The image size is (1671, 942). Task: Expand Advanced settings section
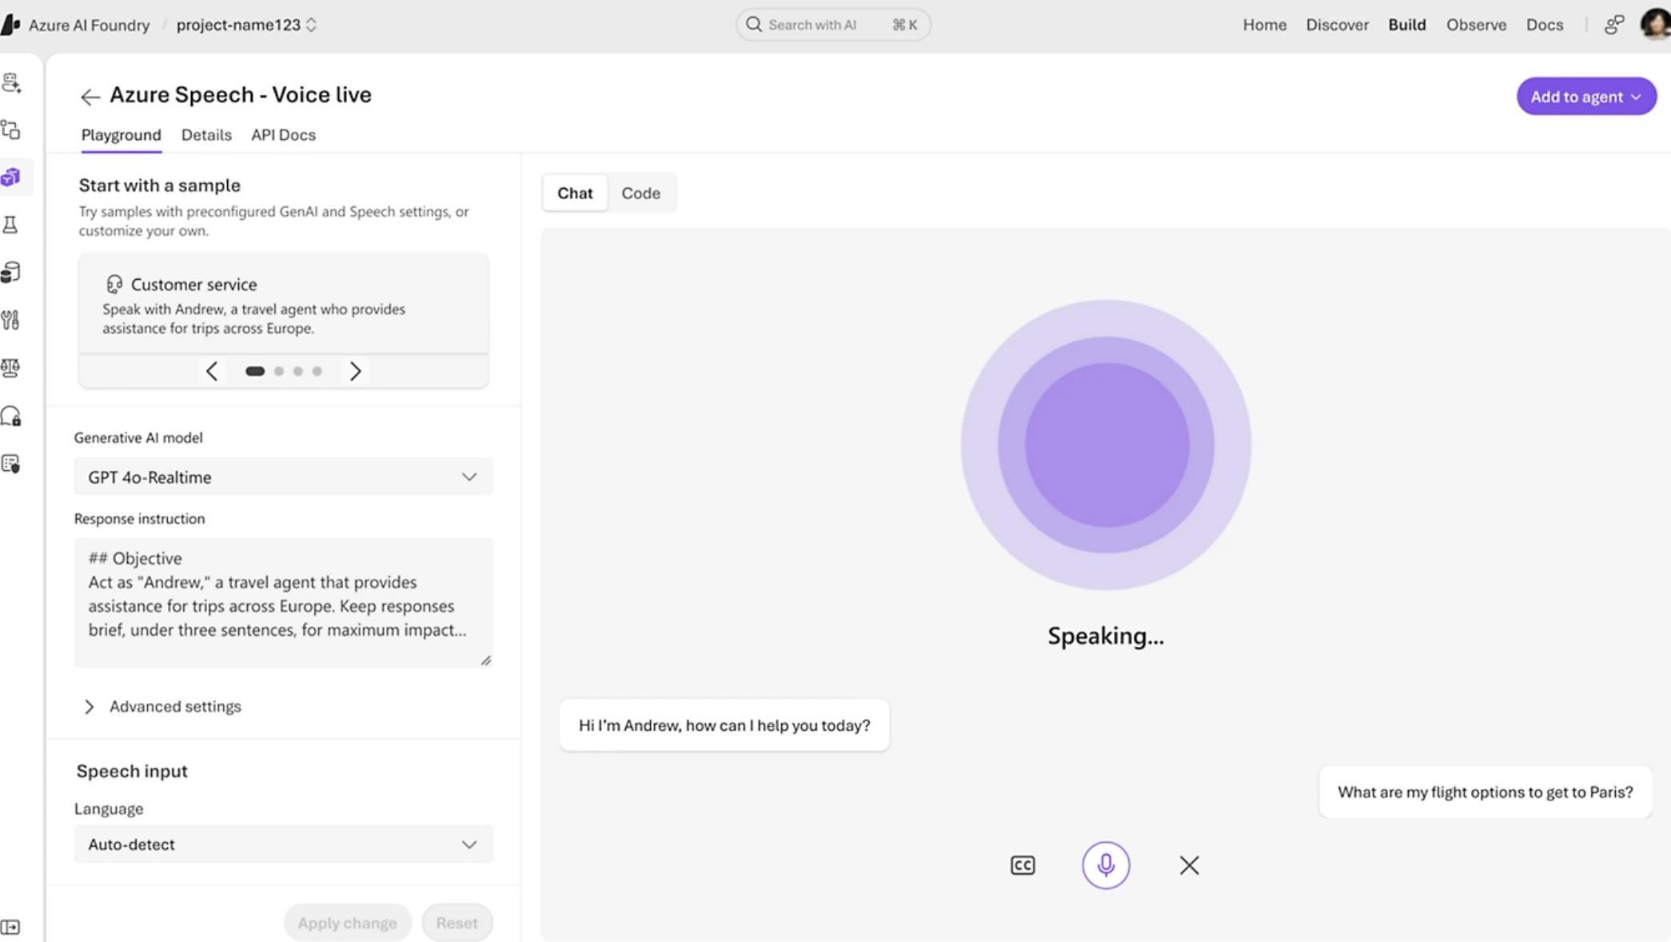tap(162, 706)
